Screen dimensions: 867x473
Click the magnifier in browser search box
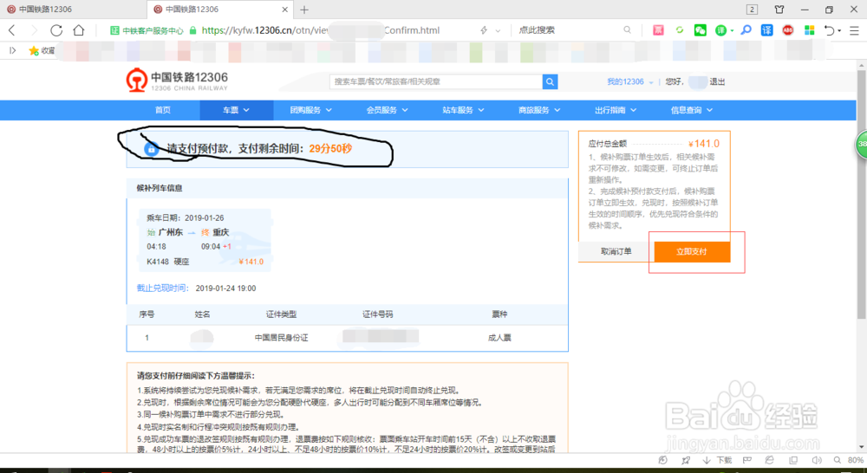(627, 29)
